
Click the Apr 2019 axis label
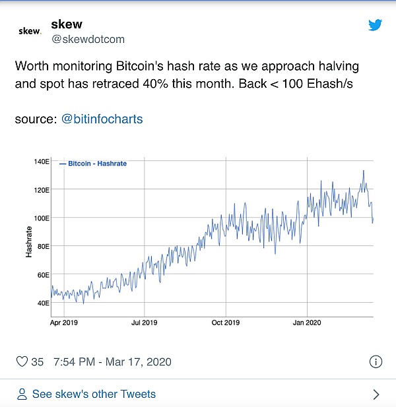(x=63, y=323)
